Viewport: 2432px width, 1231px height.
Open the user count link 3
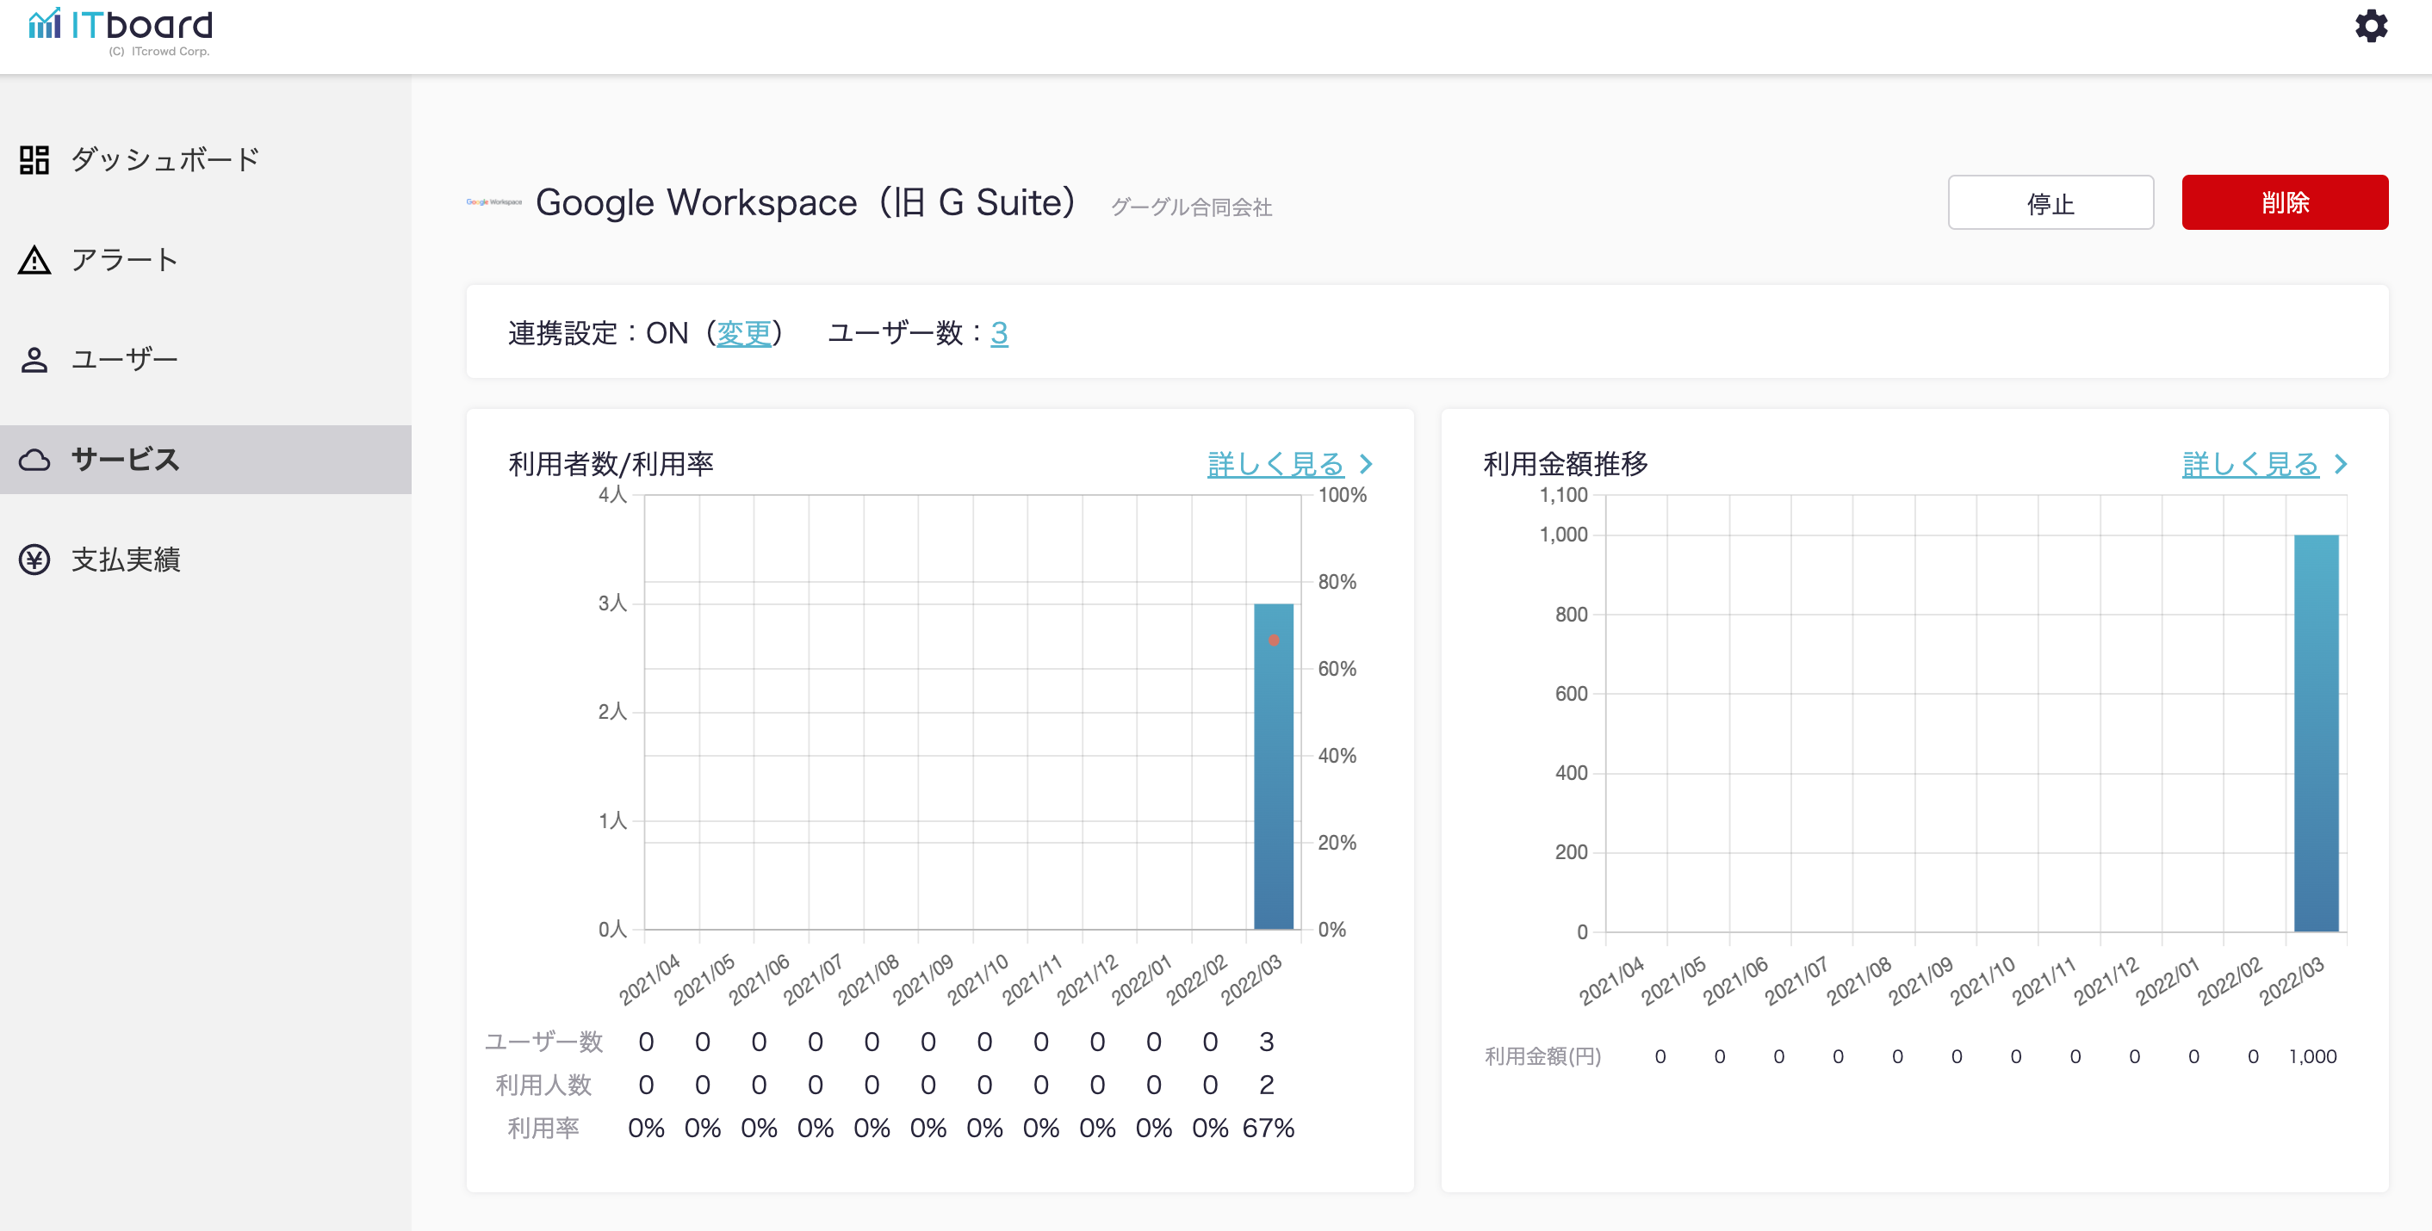pyautogui.click(x=999, y=333)
